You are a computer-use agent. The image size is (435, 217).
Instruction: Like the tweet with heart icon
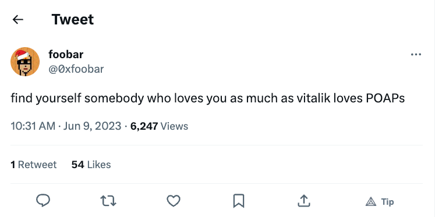tap(174, 201)
